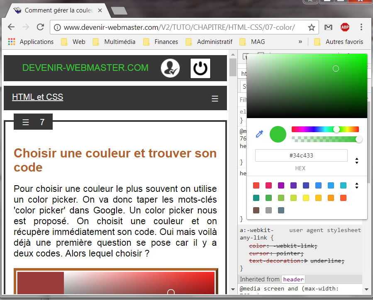Click the 'user agent stylesheet' label
Screen dimensions: 373x300
click(325, 230)
